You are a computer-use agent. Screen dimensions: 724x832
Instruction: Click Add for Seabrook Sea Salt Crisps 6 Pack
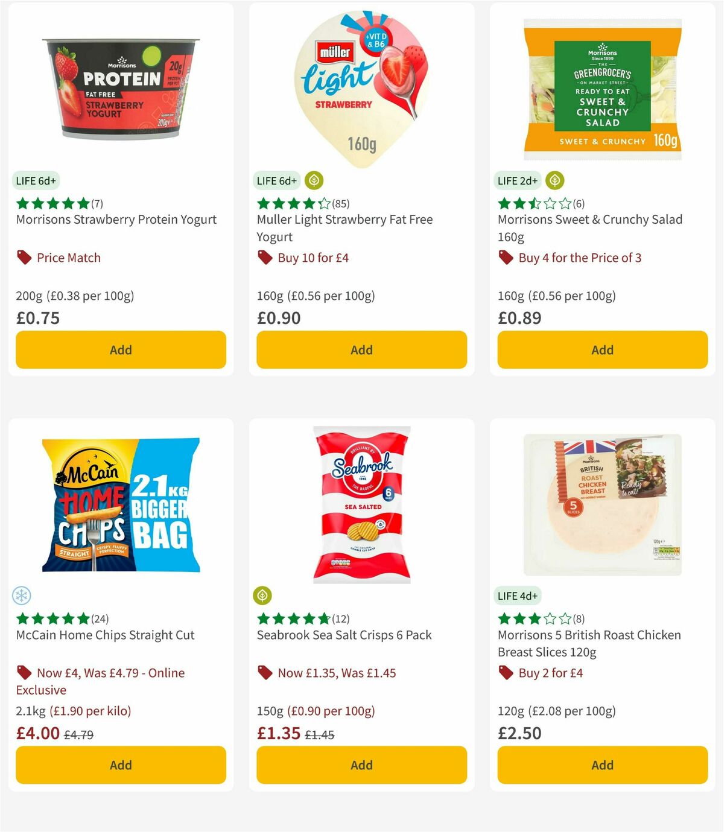(361, 764)
